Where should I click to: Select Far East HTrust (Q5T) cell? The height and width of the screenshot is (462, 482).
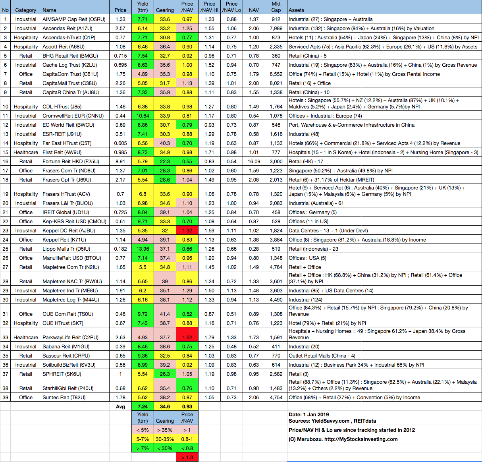[75, 143]
